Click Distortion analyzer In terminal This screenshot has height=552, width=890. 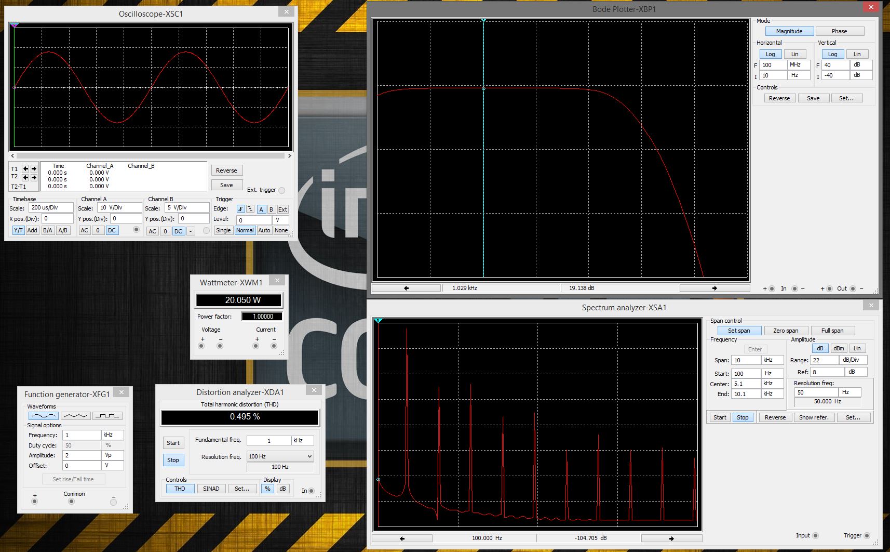point(312,491)
